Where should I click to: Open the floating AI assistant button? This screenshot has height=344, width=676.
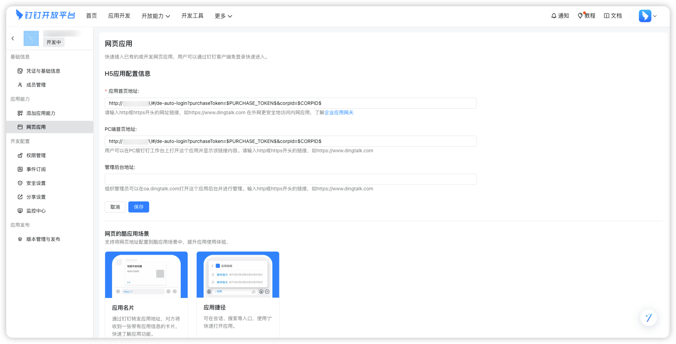[649, 318]
